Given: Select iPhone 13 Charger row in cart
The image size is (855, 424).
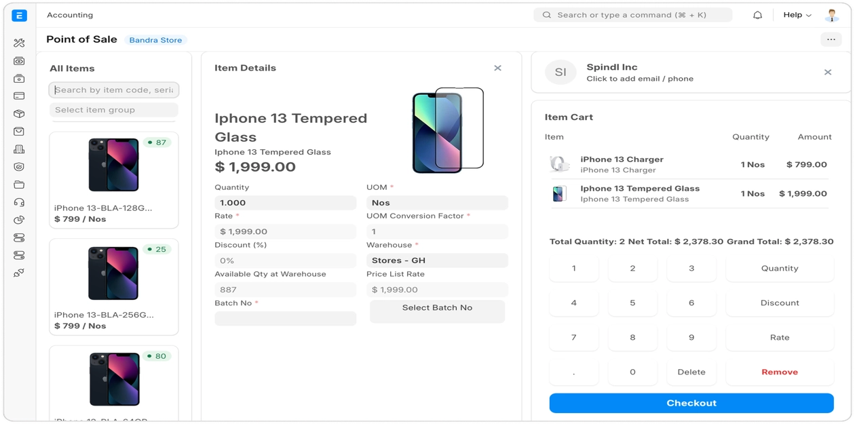Looking at the screenshot, I should 688,164.
